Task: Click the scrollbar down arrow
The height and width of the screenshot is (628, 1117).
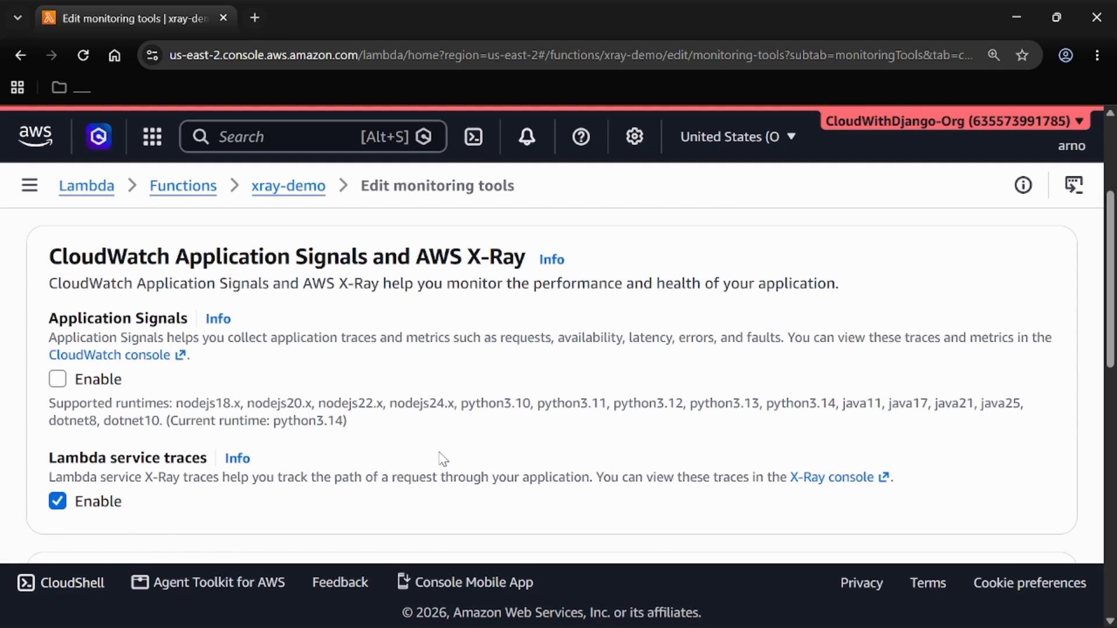Action: click(x=1110, y=620)
